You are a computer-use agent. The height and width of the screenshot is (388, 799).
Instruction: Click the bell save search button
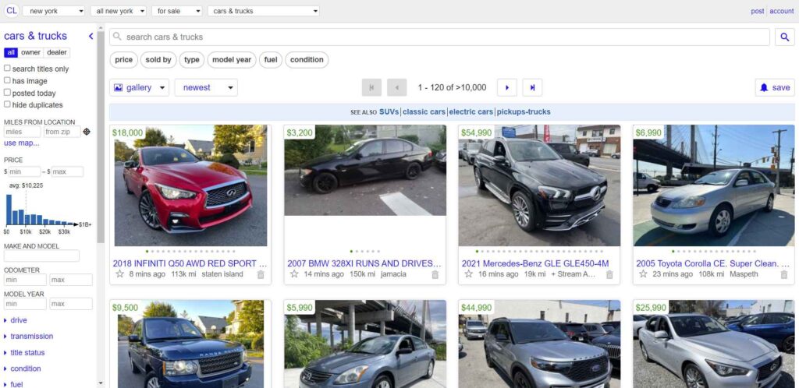[x=775, y=87]
